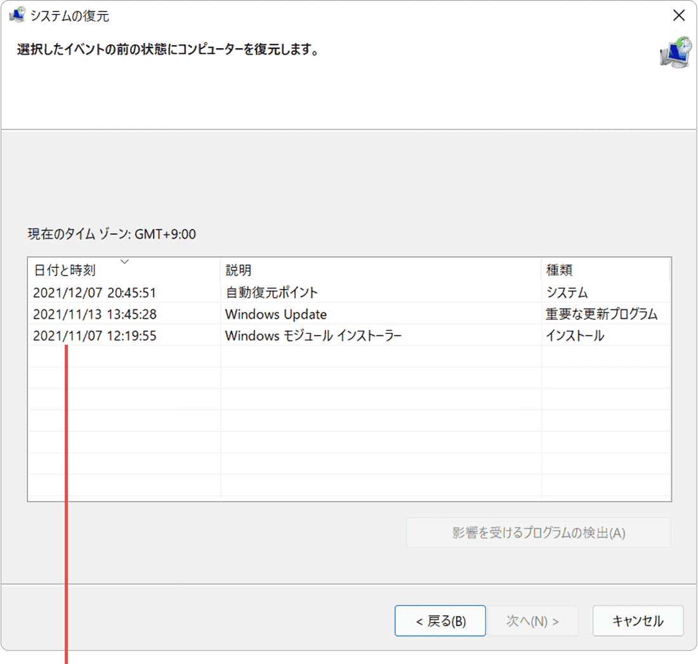Viewport: 698px width, 664px height.
Task: Choose the 自動復元ポイント entry
Action: pyautogui.click(x=272, y=293)
